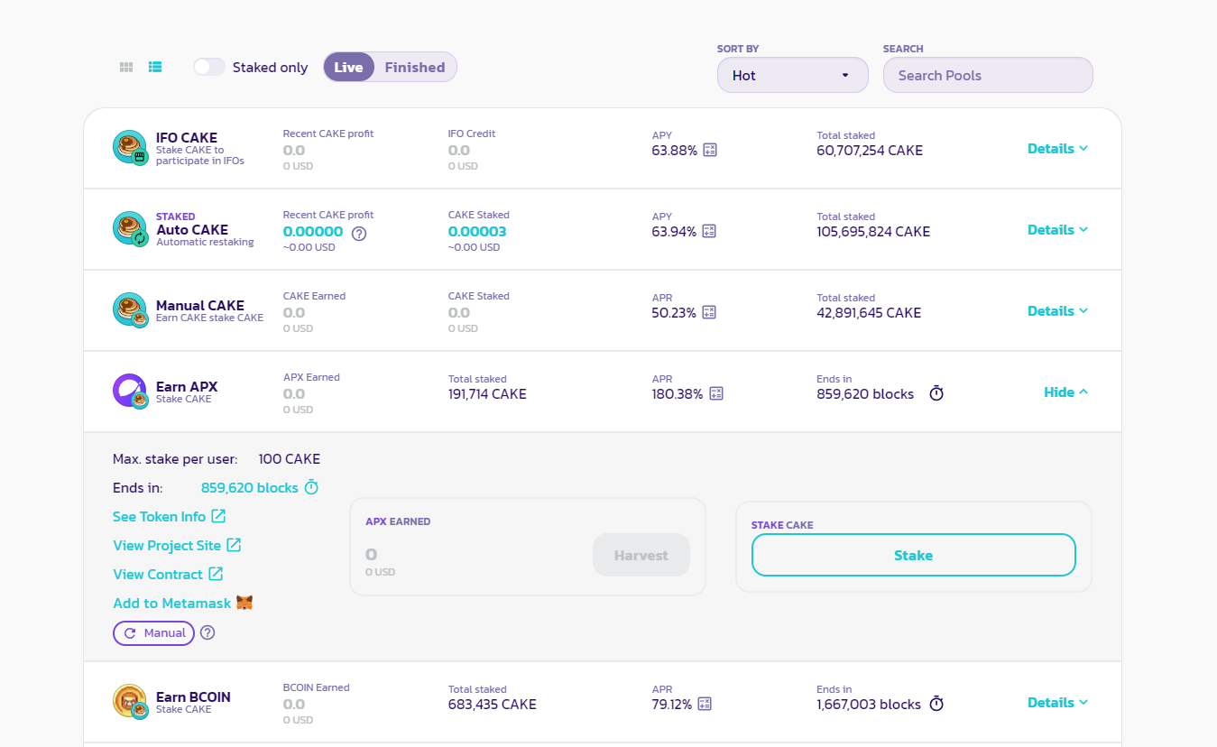
Task: Click the 63.94% APY value
Action: pyautogui.click(x=674, y=232)
